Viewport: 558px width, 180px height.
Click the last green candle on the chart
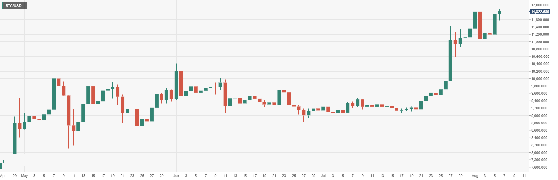tap(499, 12)
